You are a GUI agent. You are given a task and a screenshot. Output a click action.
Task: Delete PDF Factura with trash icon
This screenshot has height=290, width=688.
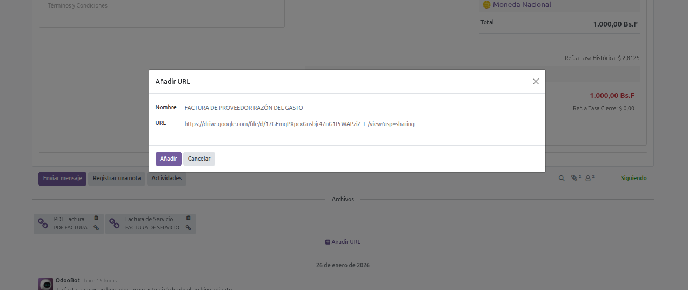[96, 218]
